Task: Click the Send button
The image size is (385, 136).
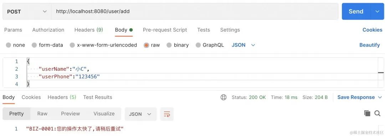Action: (x=356, y=11)
